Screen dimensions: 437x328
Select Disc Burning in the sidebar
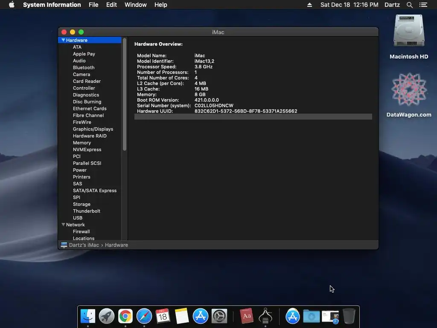pyautogui.click(x=87, y=102)
